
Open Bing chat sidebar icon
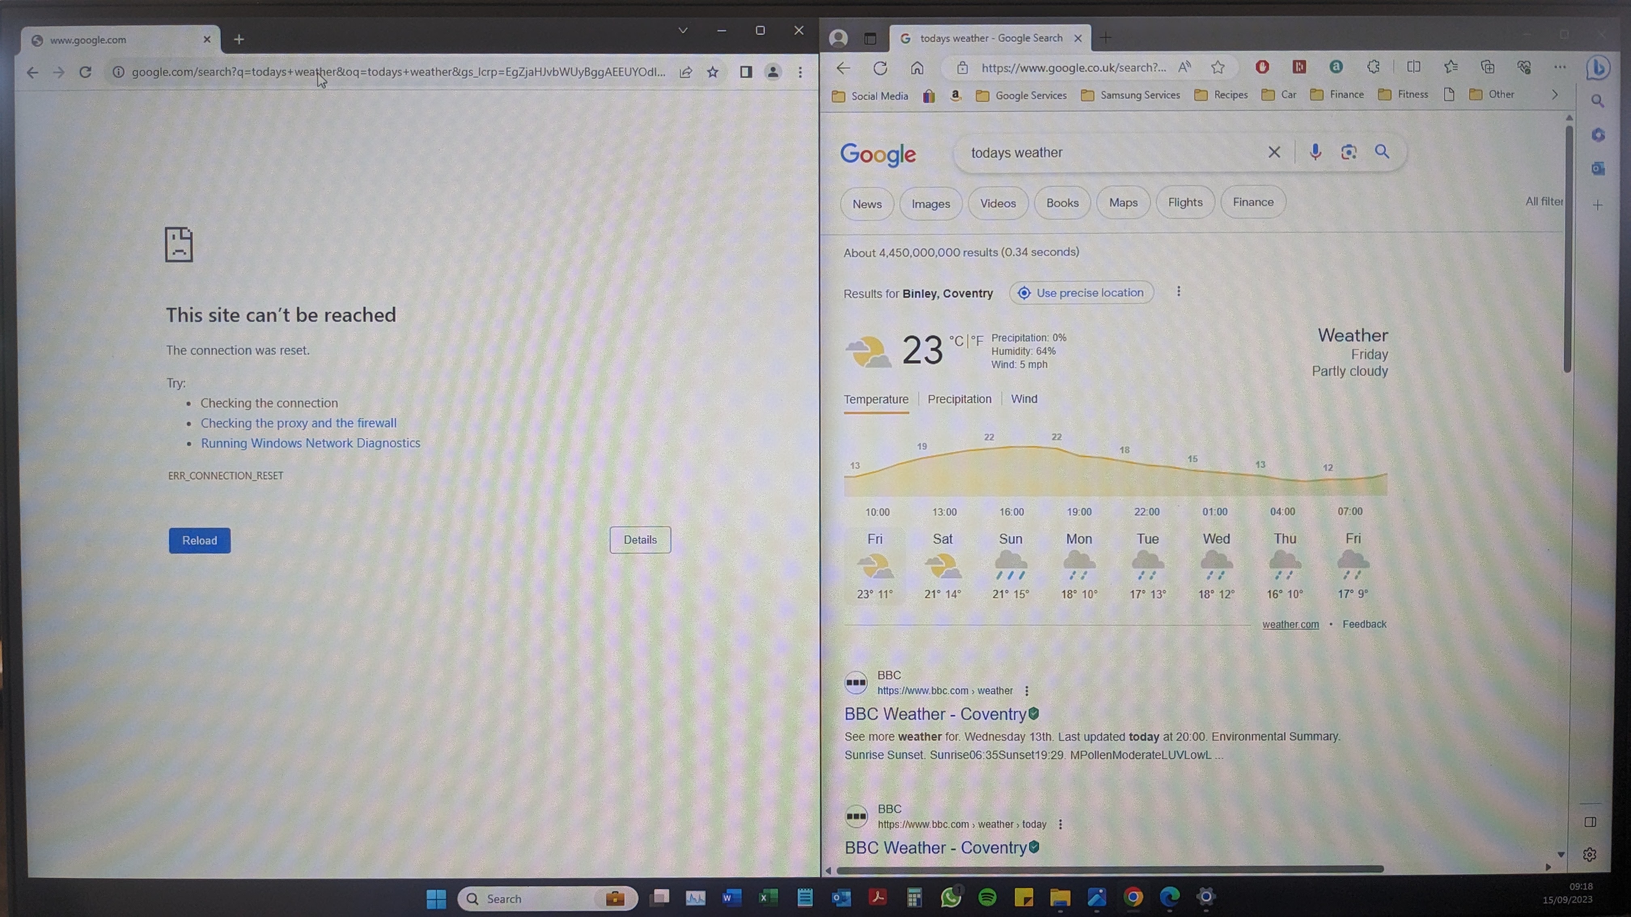click(1597, 68)
